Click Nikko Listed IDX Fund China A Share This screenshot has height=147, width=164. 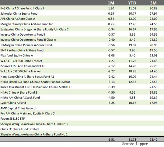(35, 82)
